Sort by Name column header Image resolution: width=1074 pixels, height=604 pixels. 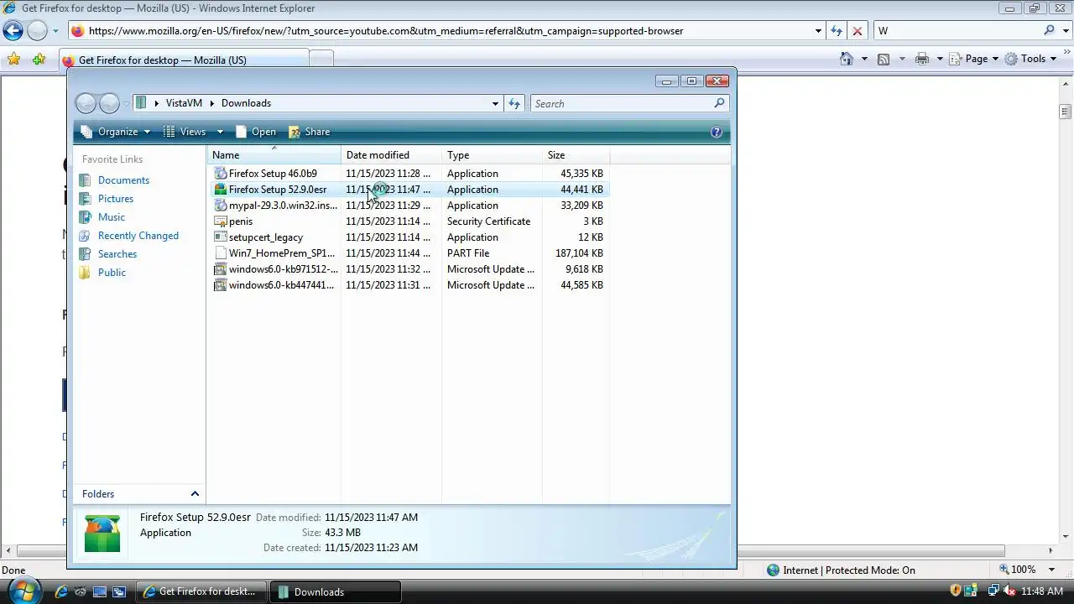[274, 155]
